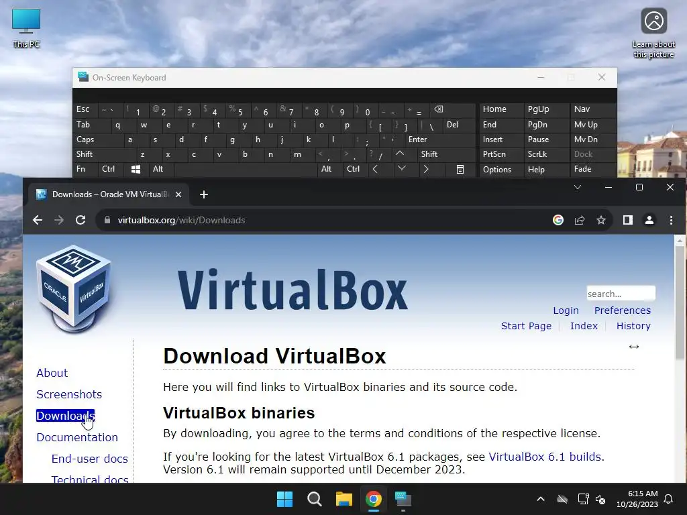Click the VirtualBox cube logo
Viewport: 687px width, 515px height.
point(74,289)
